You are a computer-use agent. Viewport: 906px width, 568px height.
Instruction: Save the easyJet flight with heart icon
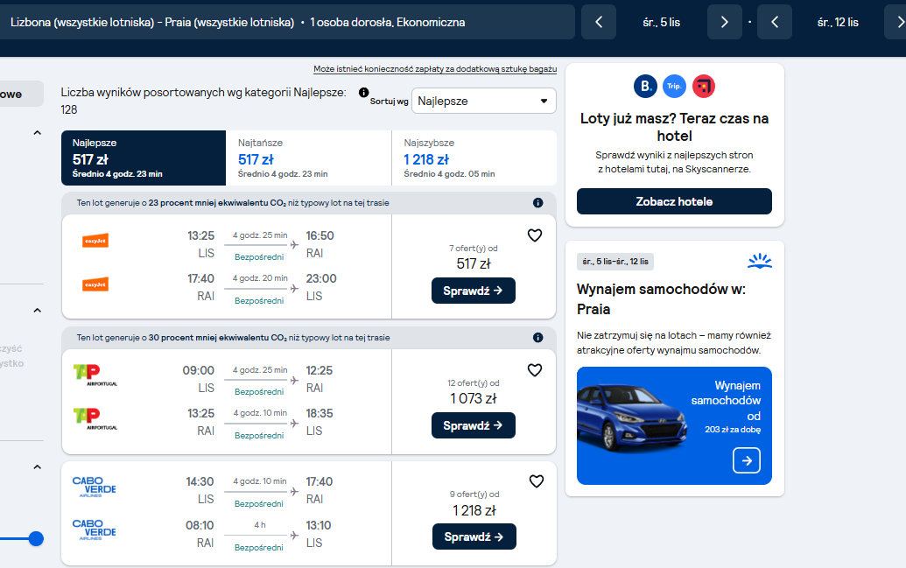[x=535, y=235]
